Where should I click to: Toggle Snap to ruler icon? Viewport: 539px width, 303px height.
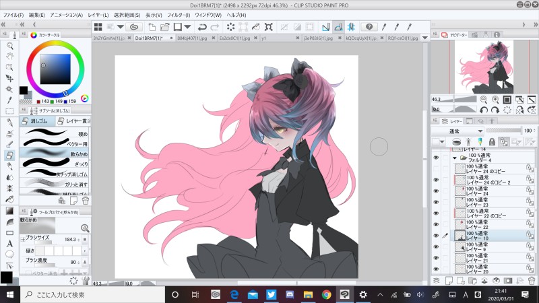(x=325, y=27)
